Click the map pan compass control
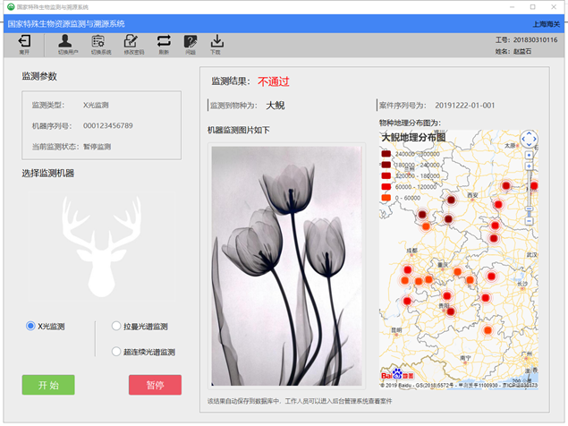568x426 pixels. click(529, 140)
